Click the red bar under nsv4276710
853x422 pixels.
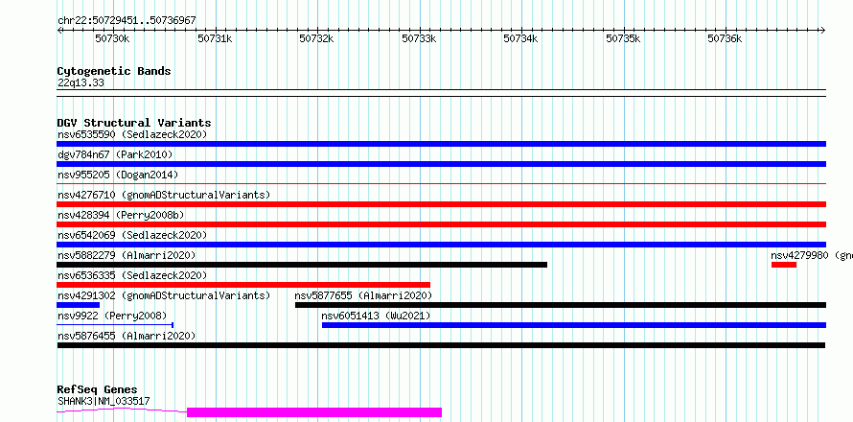pos(441,204)
